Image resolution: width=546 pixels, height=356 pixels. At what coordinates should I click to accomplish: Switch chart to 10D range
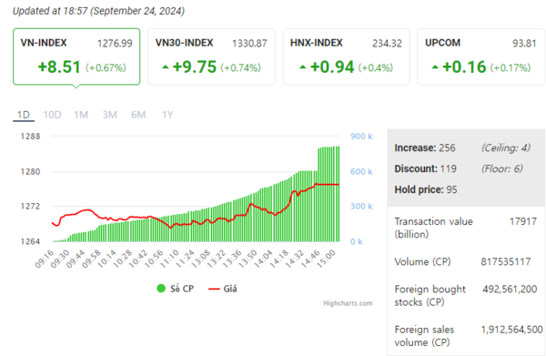click(52, 115)
